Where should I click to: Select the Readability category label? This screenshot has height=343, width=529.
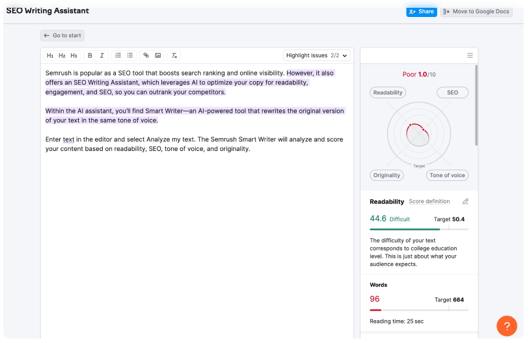388,92
